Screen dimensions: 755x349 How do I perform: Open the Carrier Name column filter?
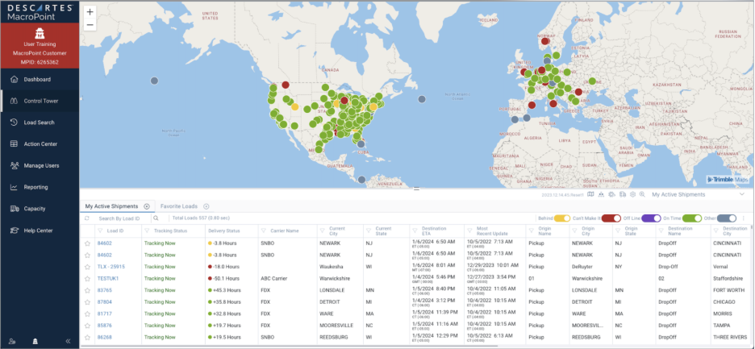pos(264,231)
